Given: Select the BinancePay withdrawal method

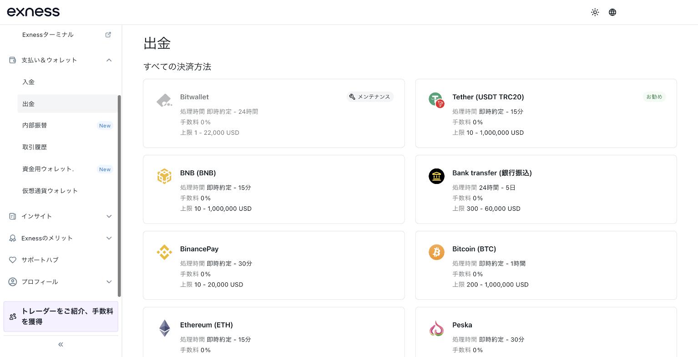Looking at the screenshot, I should (274, 265).
